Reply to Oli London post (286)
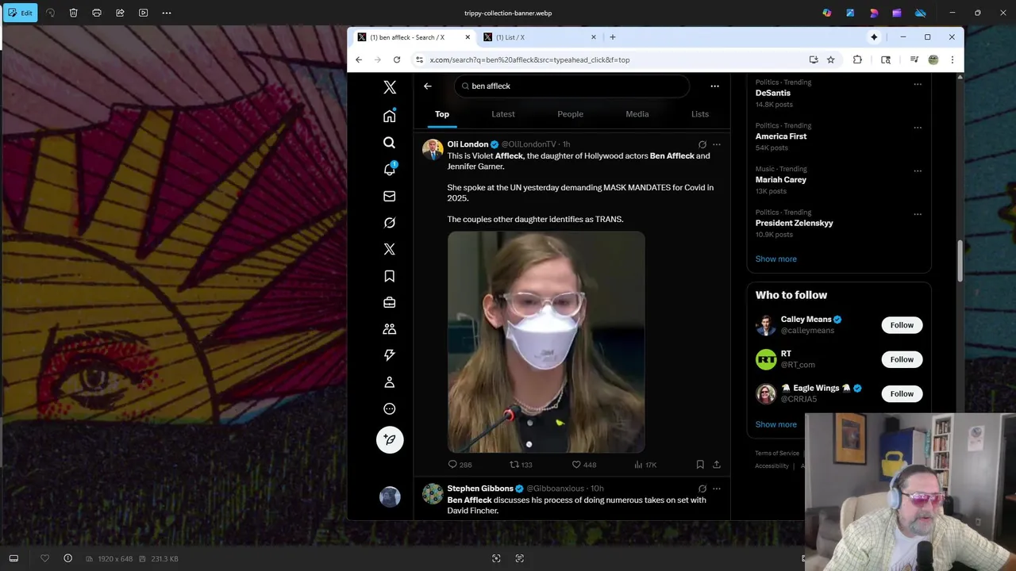 click(x=460, y=465)
